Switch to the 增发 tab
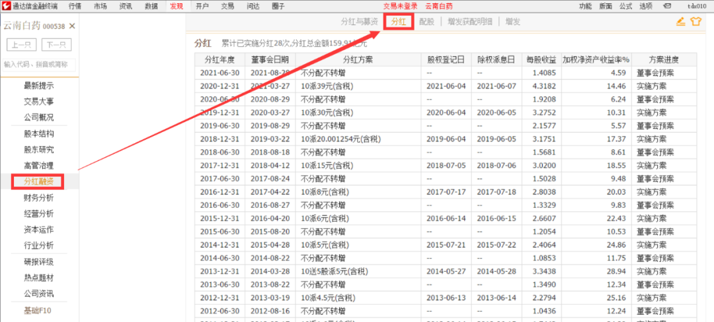Image resolution: width=714 pixels, height=322 pixels. pyautogui.click(x=513, y=21)
